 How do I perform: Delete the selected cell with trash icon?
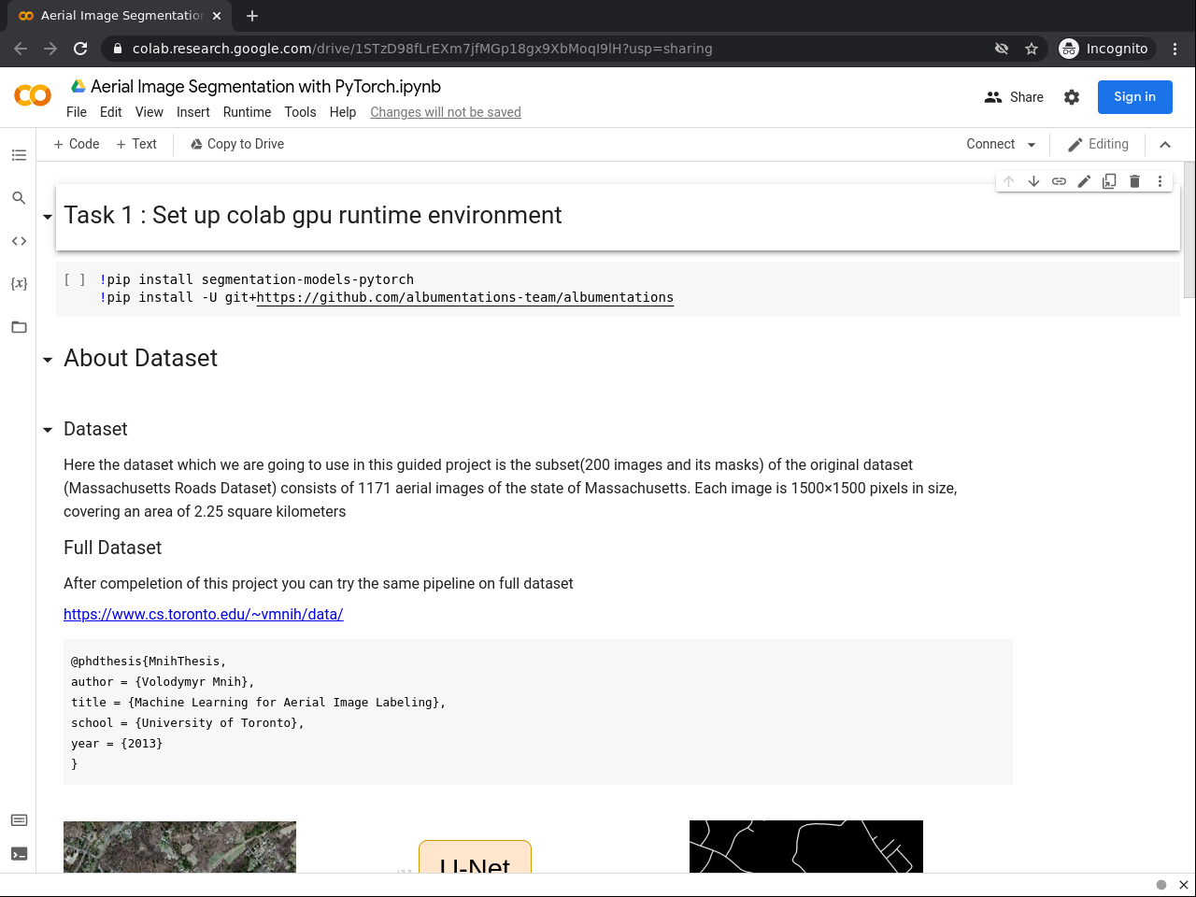pos(1134,181)
